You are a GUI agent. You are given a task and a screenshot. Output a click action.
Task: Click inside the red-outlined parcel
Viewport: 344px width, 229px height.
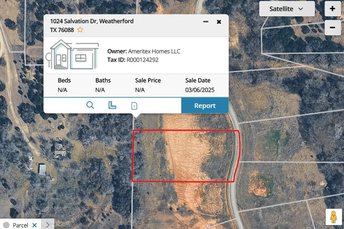pyautogui.click(x=185, y=156)
